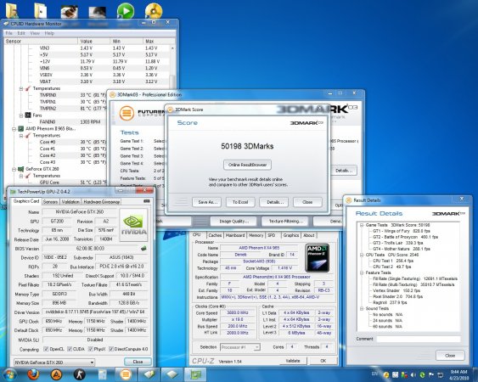This screenshot has width=478, height=382.
Task: Click the BIOS save chip icon in GPU-Z
Action: click(143, 249)
